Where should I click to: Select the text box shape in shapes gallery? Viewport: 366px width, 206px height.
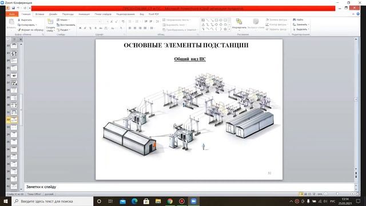(203, 20)
